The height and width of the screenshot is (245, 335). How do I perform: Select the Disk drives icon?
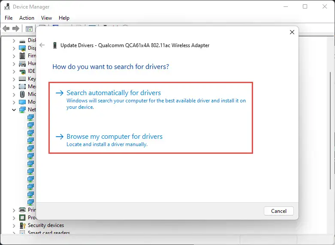pyautogui.click(x=22, y=41)
